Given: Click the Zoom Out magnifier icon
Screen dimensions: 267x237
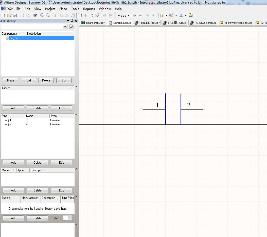Looking at the screenshot, I should coord(48,15).
